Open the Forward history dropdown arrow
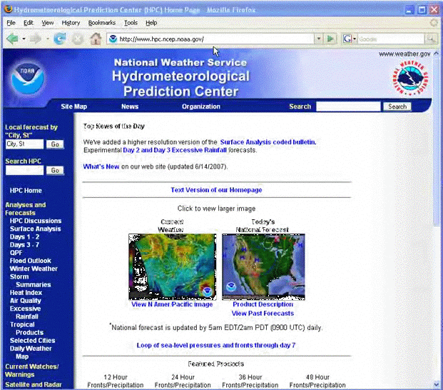 click(48, 39)
